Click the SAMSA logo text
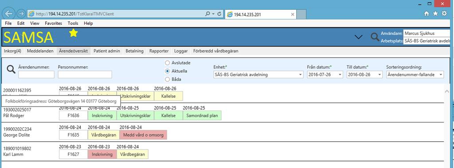 29,37
